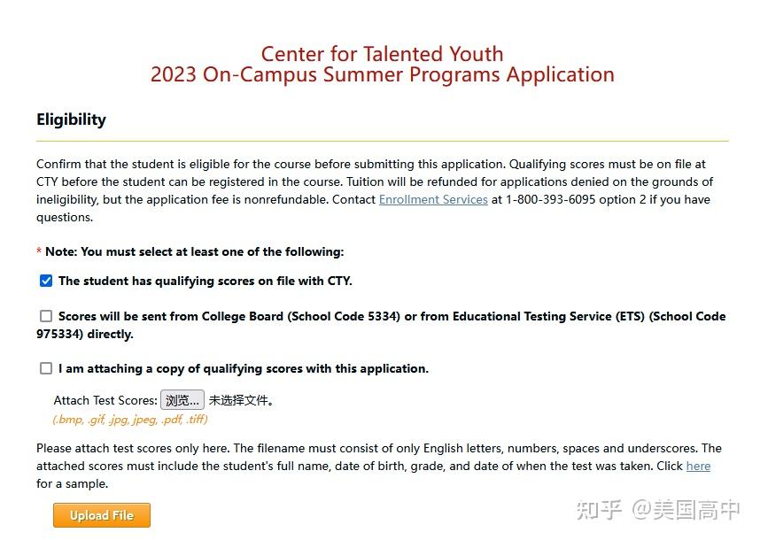
Task: Open the 'here' sample scores link
Action: tap(698, 466)
